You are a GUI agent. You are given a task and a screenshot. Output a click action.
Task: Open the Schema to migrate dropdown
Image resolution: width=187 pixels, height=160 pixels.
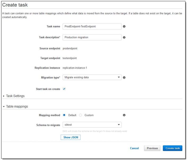point(92,125)
